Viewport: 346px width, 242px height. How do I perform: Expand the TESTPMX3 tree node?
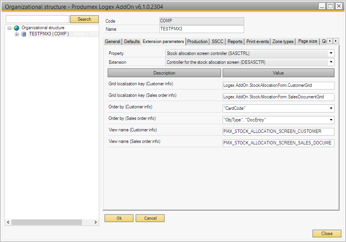tap(17, 34)
